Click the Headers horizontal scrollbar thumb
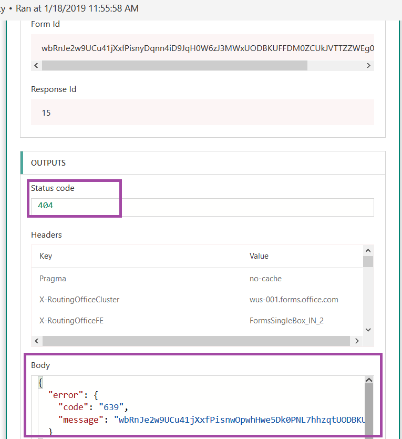Viewport: 402px width, 439px height. point(196,341)
